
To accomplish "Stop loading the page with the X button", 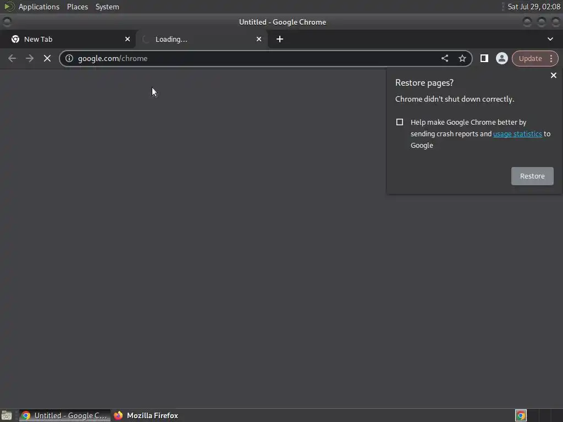I will click(x=47, y=58).
